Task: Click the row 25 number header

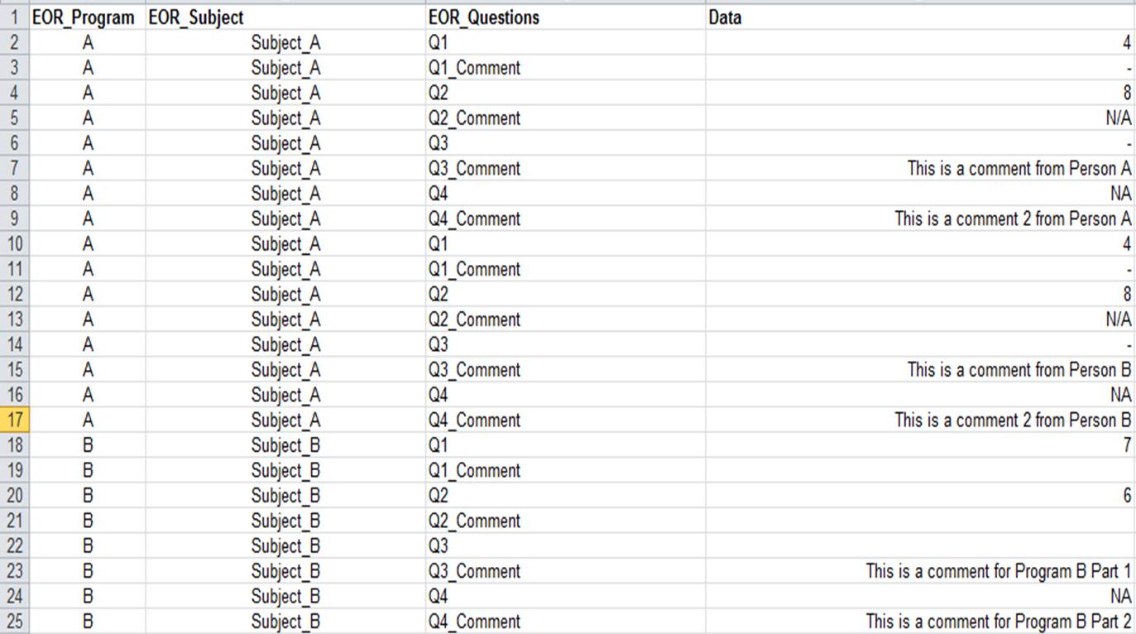Action: coord(15,622)
